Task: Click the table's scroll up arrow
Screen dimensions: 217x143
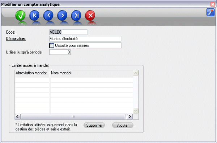Action: tap(136, 73)
